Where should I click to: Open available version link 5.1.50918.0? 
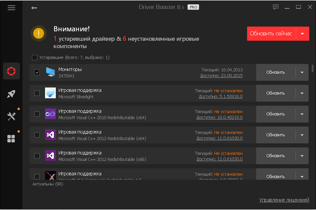(x=221, y=97)
